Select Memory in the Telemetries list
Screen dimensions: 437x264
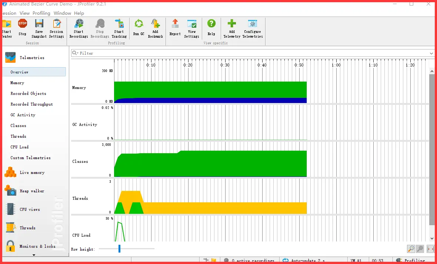click(x=17, y=83)
